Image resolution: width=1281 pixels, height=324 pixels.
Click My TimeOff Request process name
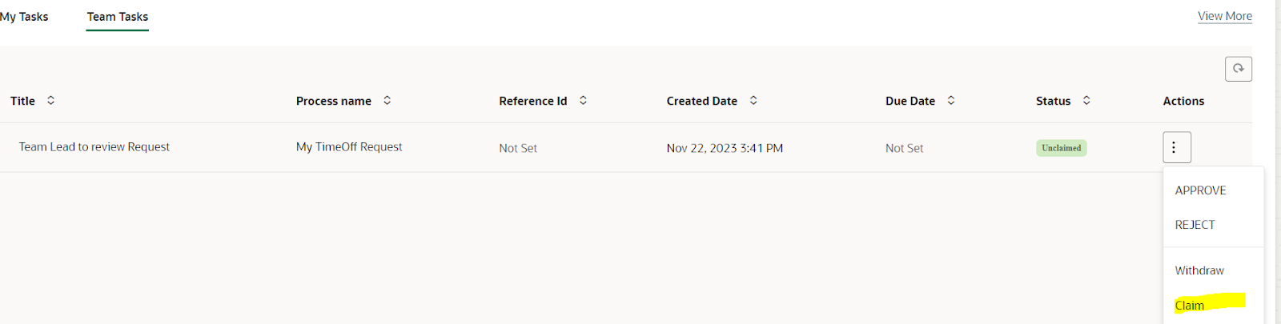[349, 147]
